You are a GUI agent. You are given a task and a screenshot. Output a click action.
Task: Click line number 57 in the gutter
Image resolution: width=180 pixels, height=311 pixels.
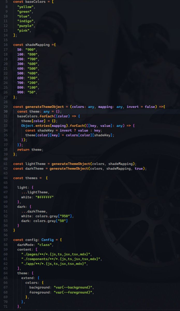(6, 240)
